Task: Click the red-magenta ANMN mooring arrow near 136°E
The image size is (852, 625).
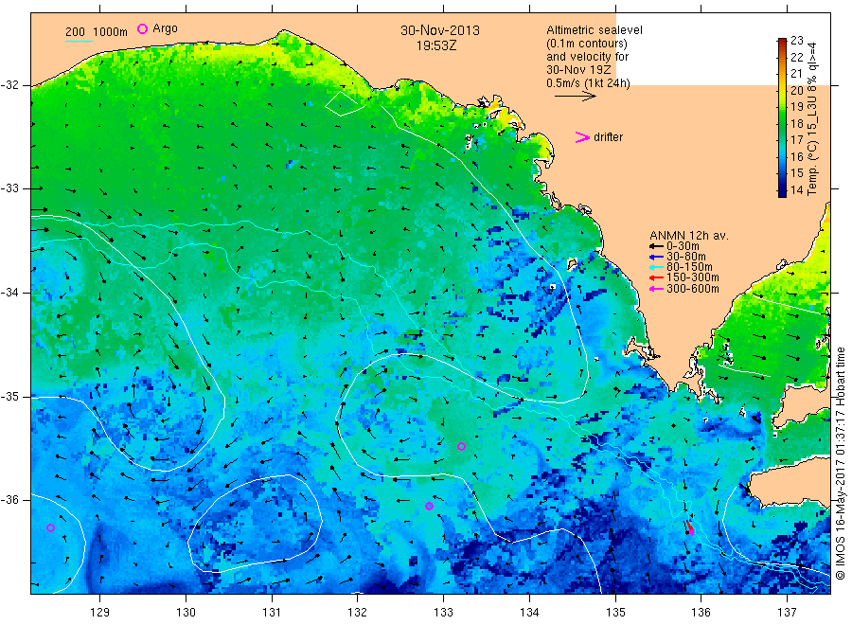Action: [690, 528]
